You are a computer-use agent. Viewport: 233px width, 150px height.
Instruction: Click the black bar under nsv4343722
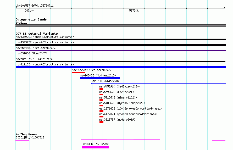120,45
